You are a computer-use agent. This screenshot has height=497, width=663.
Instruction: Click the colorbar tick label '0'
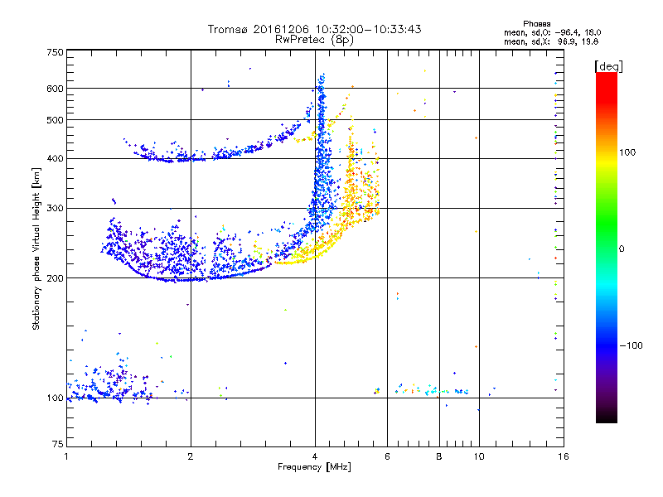622,248
